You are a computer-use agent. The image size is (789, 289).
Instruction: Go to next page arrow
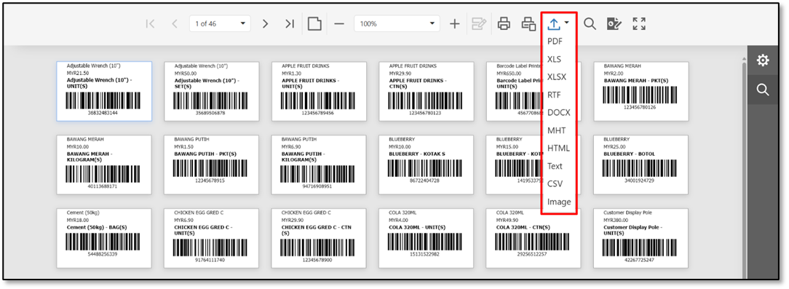[x=266, y=24]
